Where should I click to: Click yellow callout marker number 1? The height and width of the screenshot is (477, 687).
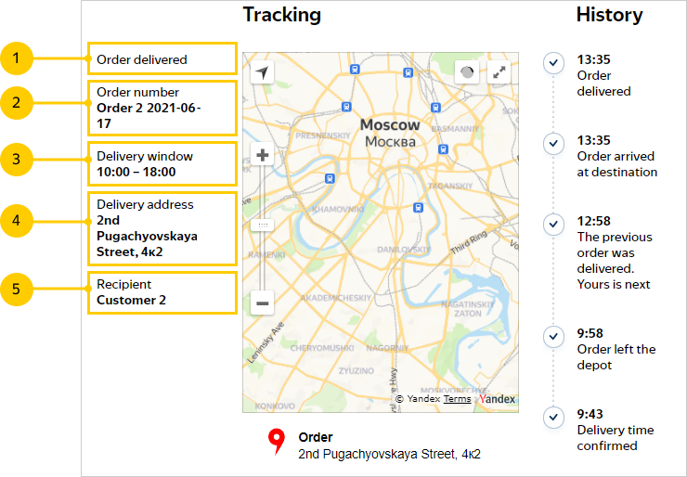(x=17, y=59)
